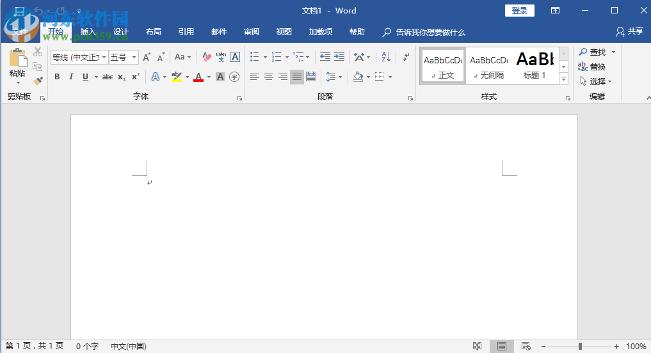Viewport: 651px width, 353px height.
Task: Click the Paste clipboard icon
Action: pyautogui.click(x=17, y=58)
